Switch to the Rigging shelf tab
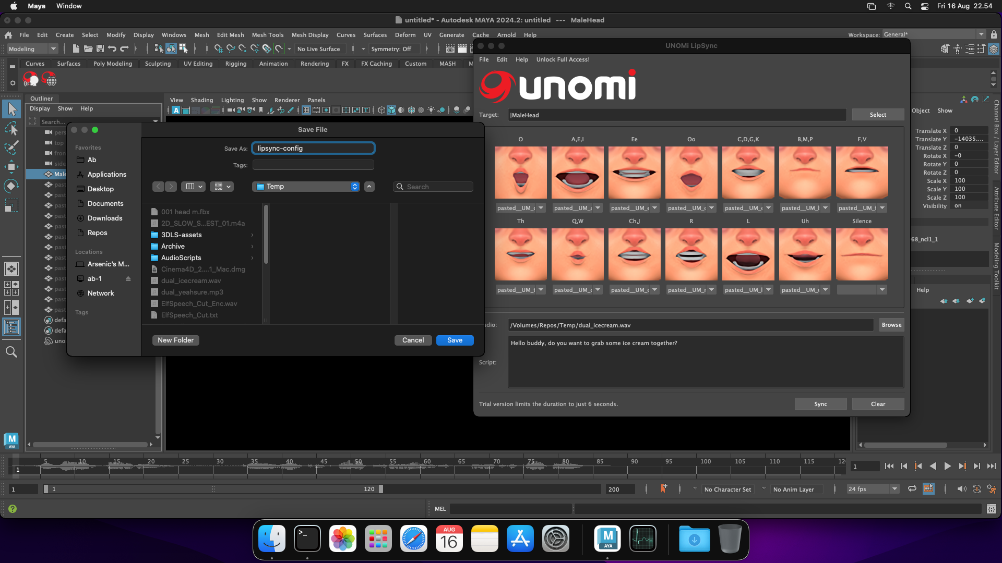The width and height of the screenshot is (1002, 563). point(236,64)
